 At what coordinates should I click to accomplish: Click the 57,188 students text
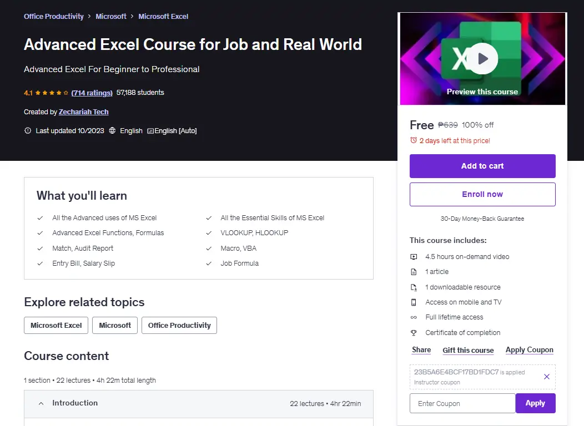click(x=140, y=92)
